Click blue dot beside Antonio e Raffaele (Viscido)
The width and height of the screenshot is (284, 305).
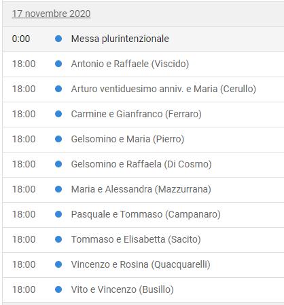[58, 64]
